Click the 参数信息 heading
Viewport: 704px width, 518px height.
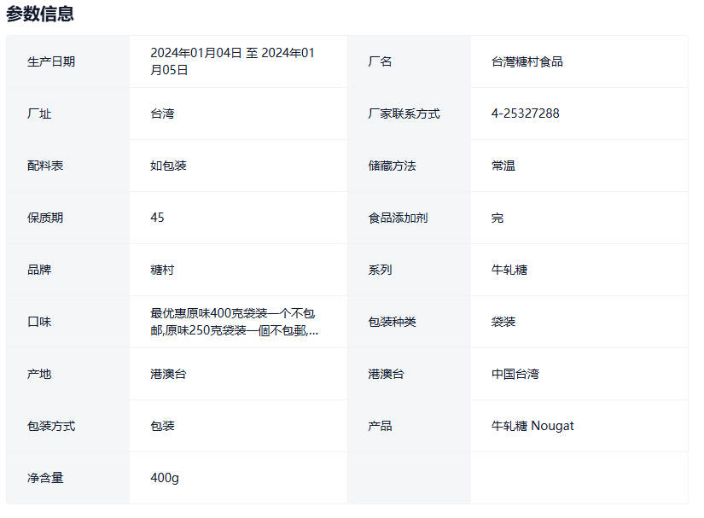pos(40,14)
